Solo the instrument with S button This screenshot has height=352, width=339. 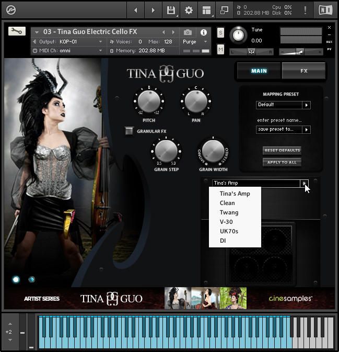(x=220, y=33)
